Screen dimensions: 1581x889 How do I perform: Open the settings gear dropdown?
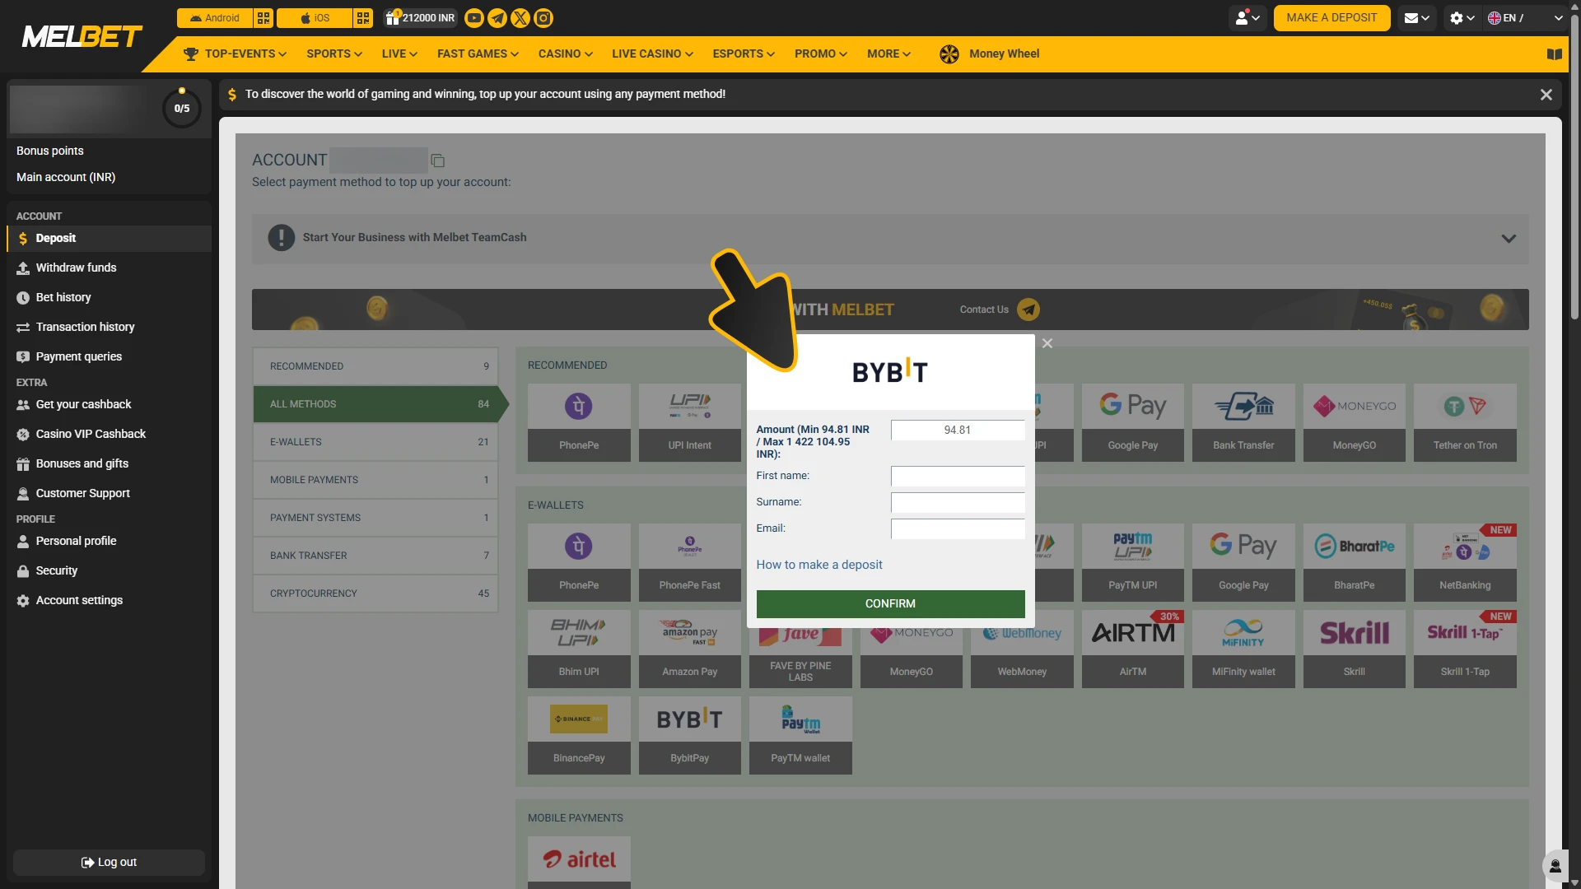pyautogui.click(x=1462, y=18)
